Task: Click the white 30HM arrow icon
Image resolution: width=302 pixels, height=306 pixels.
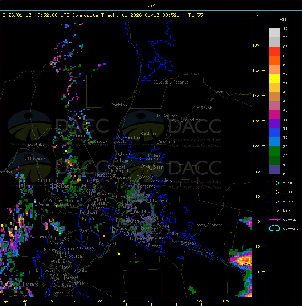Action: (x=274, y=192)
